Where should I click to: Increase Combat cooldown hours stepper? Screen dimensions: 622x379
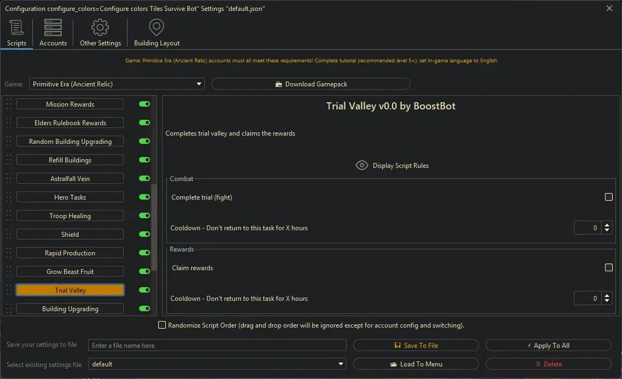click(607, 225)
